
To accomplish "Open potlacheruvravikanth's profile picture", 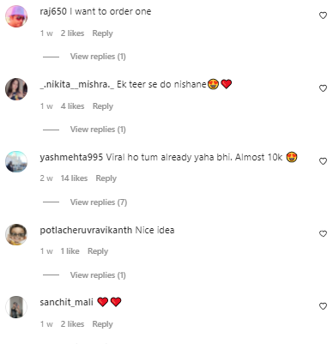I will coord(16,234).
